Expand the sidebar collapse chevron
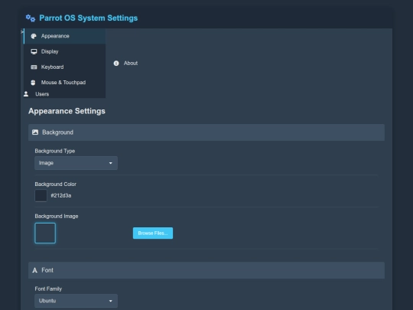The width and height of the screenshot is (413, 310). (x=22, y=31)
